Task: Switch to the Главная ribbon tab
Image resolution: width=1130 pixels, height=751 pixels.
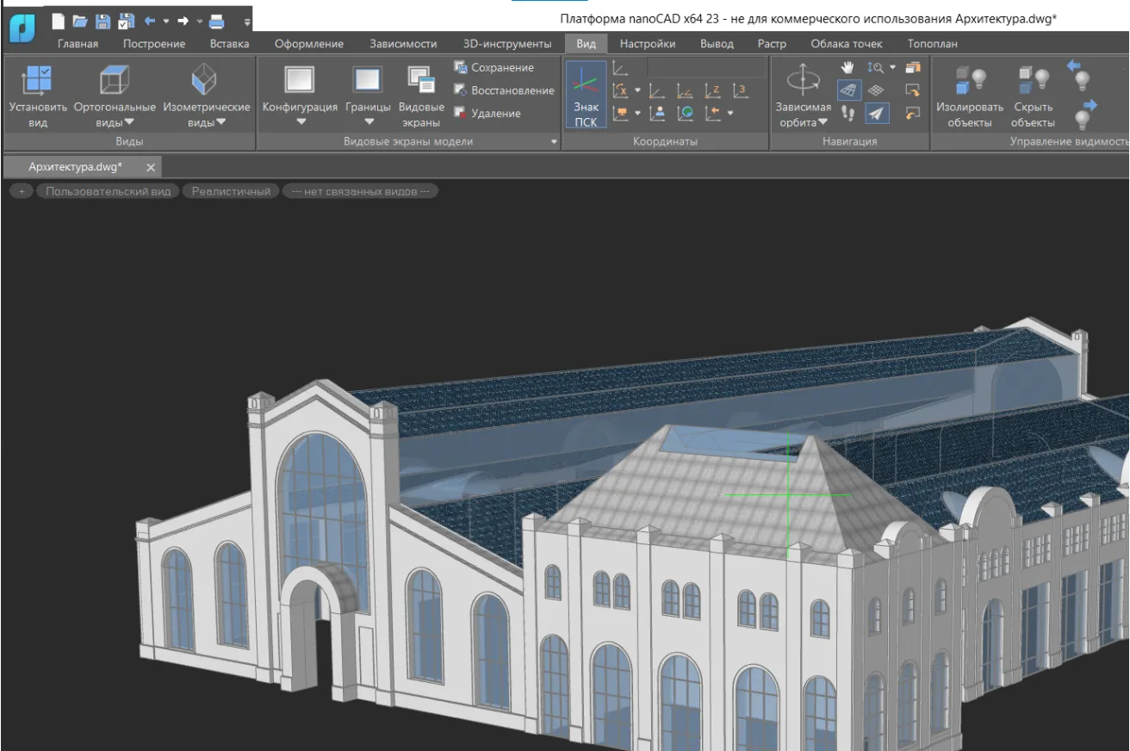Action: tap(78, 44)
